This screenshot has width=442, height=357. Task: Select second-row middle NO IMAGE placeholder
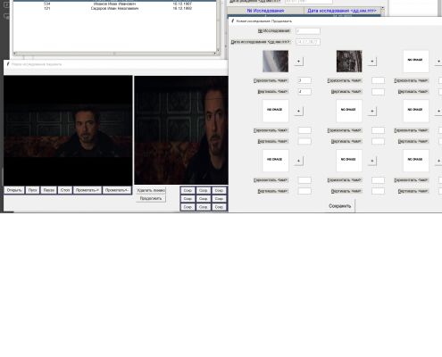point(349,111)
